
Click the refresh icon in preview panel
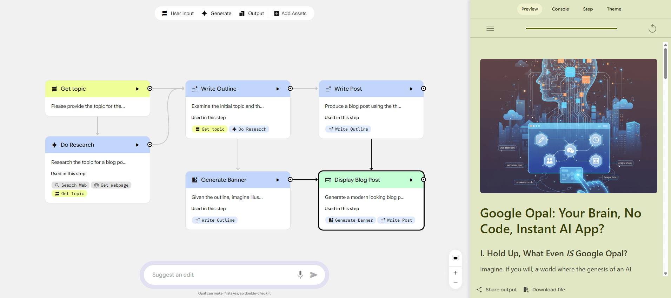[652, 28]
